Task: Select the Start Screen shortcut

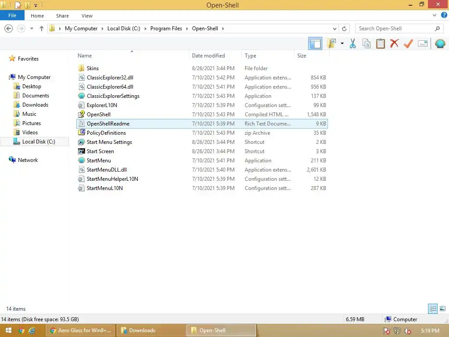Action: (202, 151)
